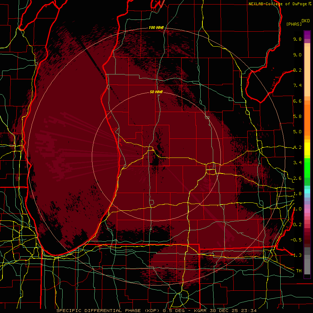313x313 pixels.
Task: Click the [PHAS] units label
Action: point(294,24)
